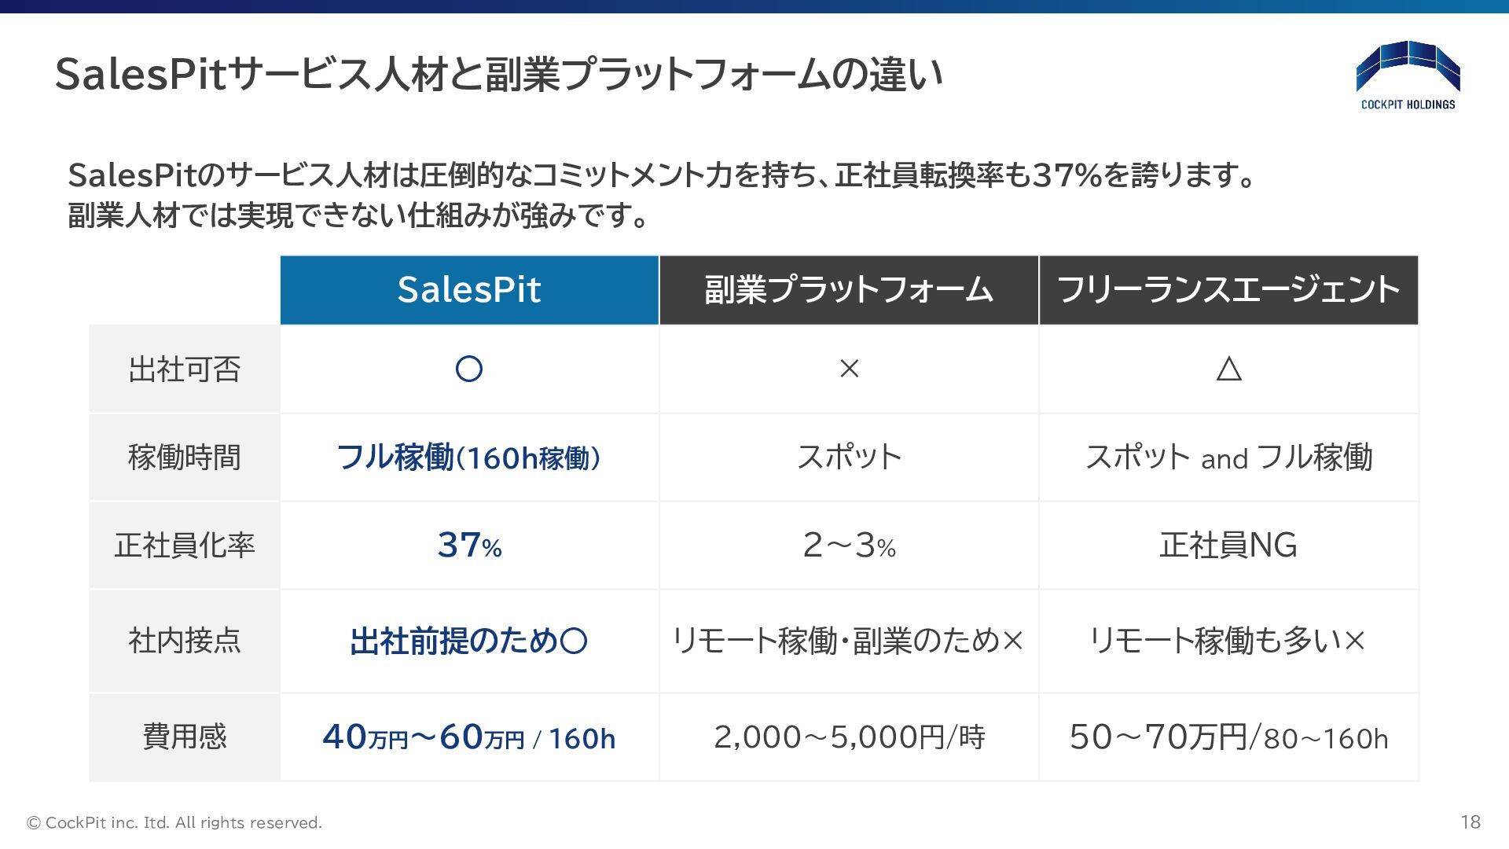This screenshot has width=1509, height=849.
Task: Click the 稼働時間 row label
Action: (x=185, y=458)
